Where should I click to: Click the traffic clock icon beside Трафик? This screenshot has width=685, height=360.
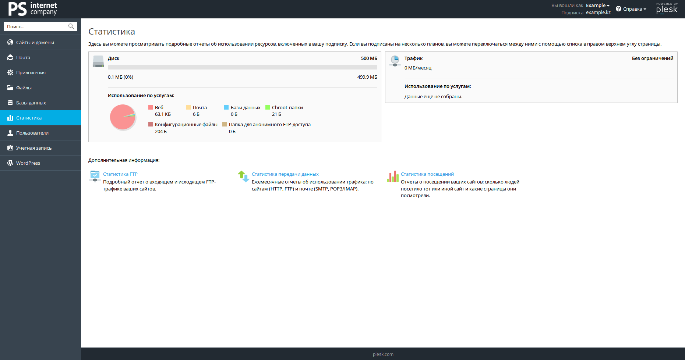point(395,61)
